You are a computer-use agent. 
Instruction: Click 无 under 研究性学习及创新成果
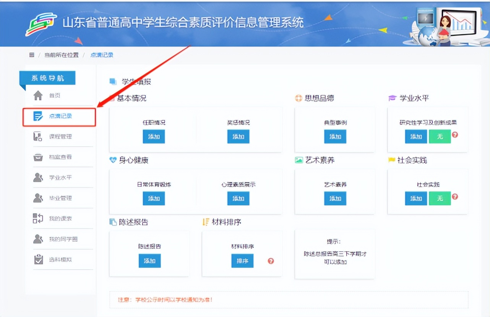tap(440, 137)
